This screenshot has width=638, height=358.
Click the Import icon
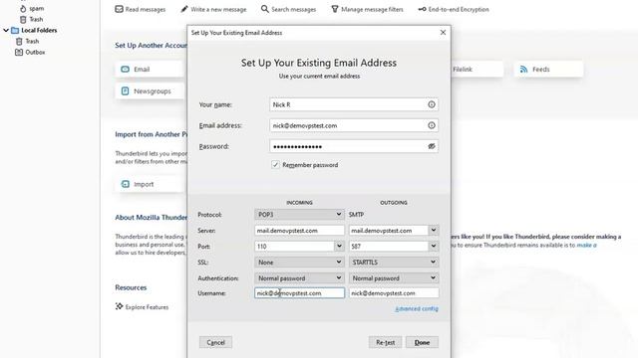(x=126, y=184)
